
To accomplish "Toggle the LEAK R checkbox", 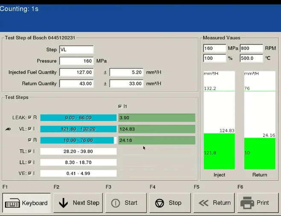I will pos(30,118).
